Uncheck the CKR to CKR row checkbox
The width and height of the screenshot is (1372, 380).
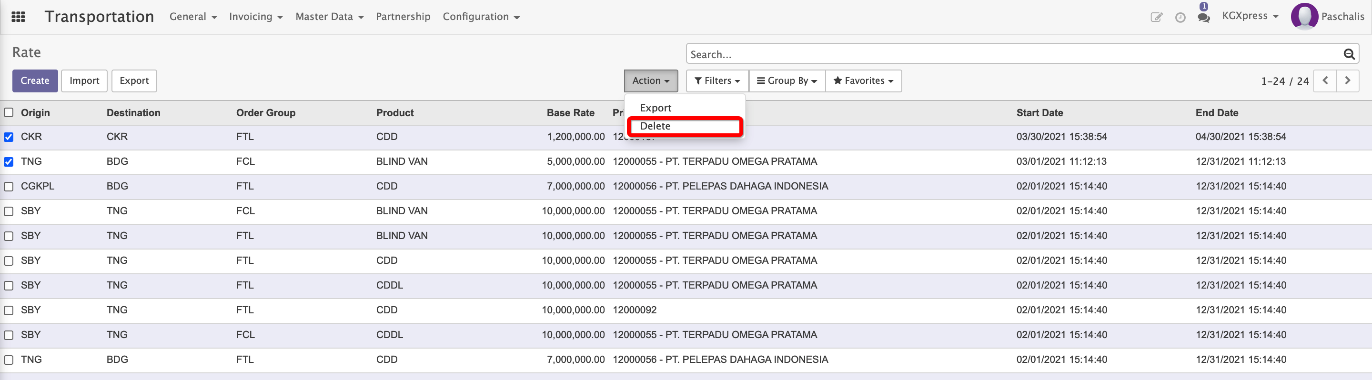[9, 137]
